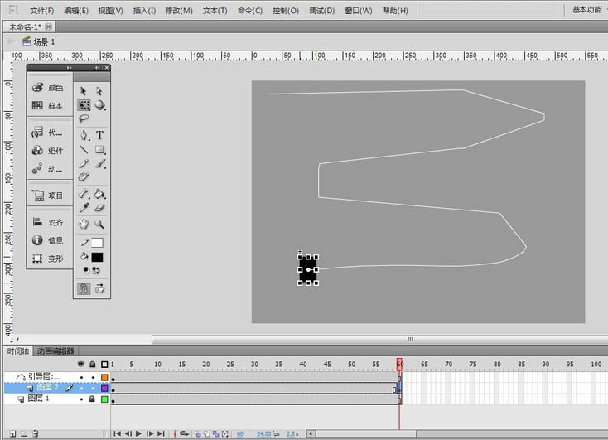Open the 项目 project panel
608x440 pixels.
coord(48,196)
